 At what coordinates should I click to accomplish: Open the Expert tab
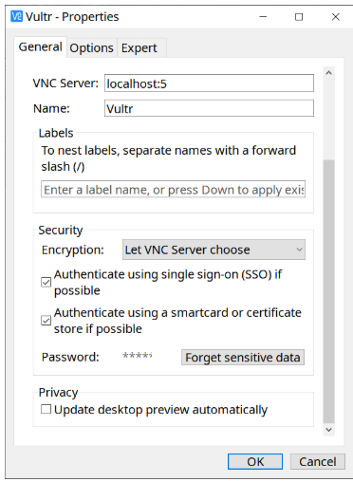click(139, 48)
